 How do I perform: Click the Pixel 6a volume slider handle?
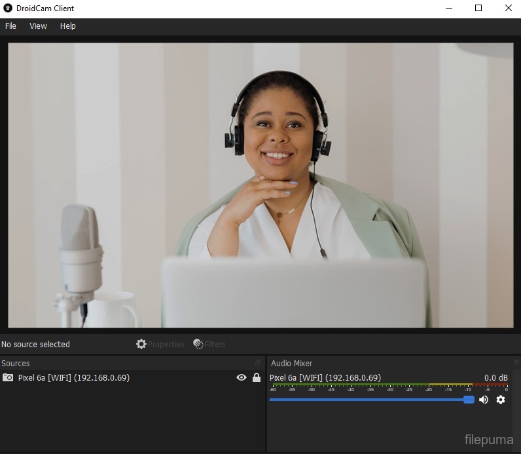pos(469,400)
